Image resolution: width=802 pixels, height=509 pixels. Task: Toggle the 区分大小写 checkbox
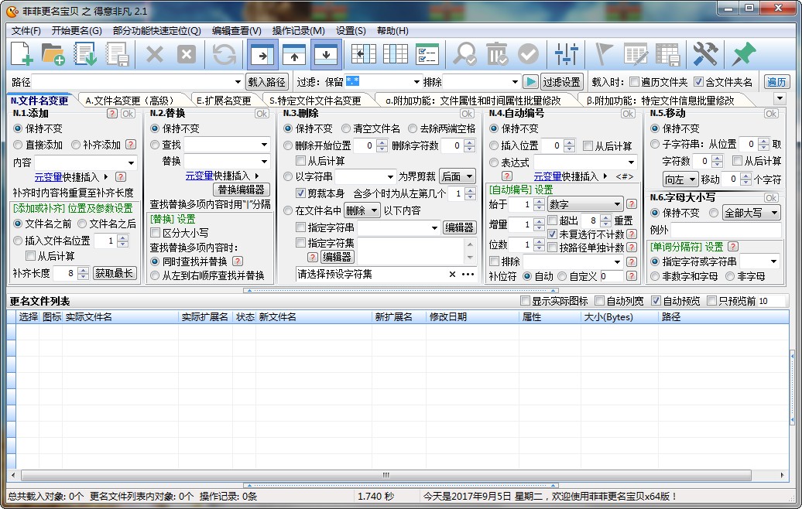point(155,233)
